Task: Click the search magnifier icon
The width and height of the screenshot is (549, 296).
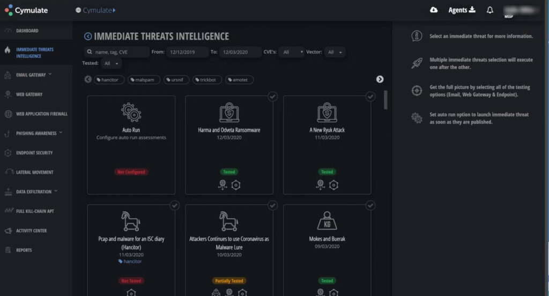Action: pyautogui.click(x=90, y=52)
